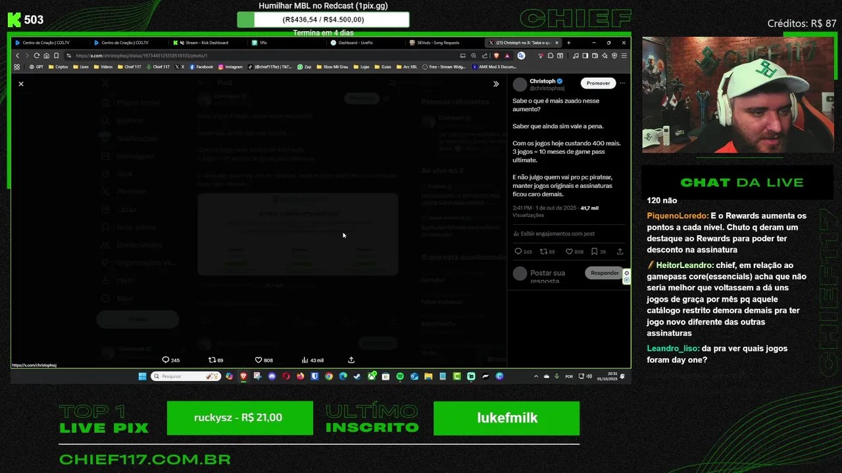This screenshot has height=473, width=842.
Task: Open the Xbox Mil Grau bookmark
Action: (x=332, y=66)
